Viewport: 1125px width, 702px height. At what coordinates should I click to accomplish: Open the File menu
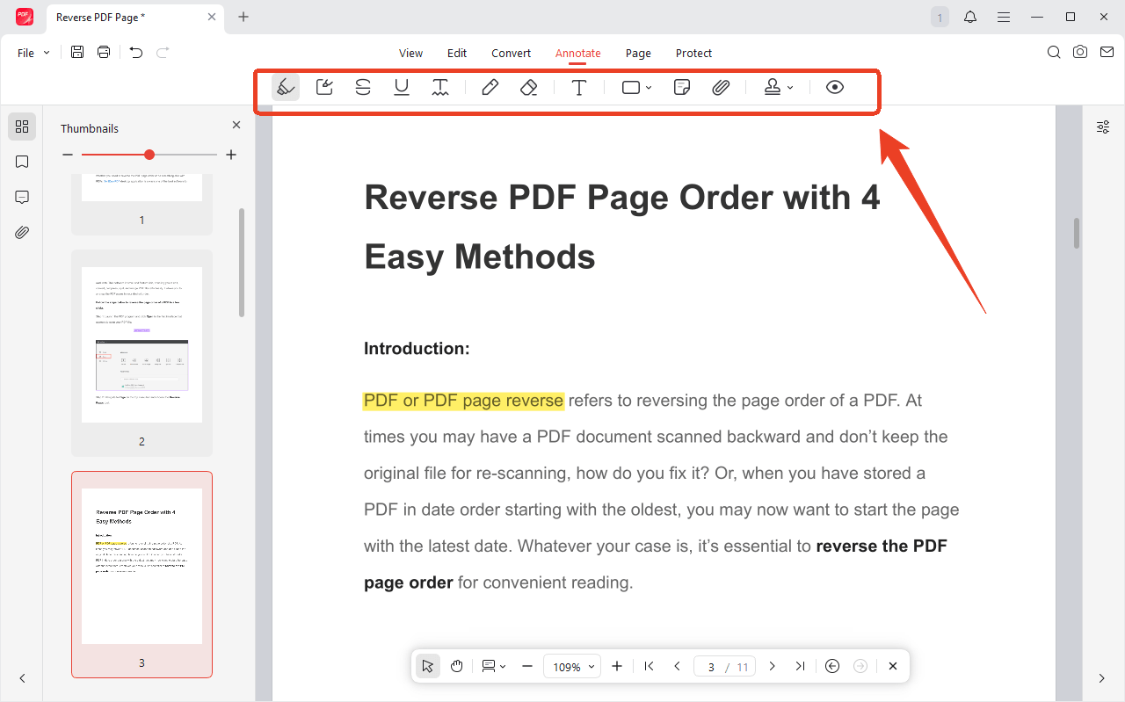[x=33, y=53]
